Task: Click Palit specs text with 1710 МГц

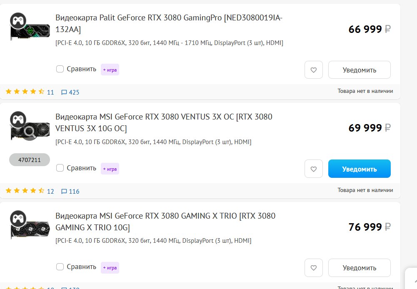Action: click(169, 43)
